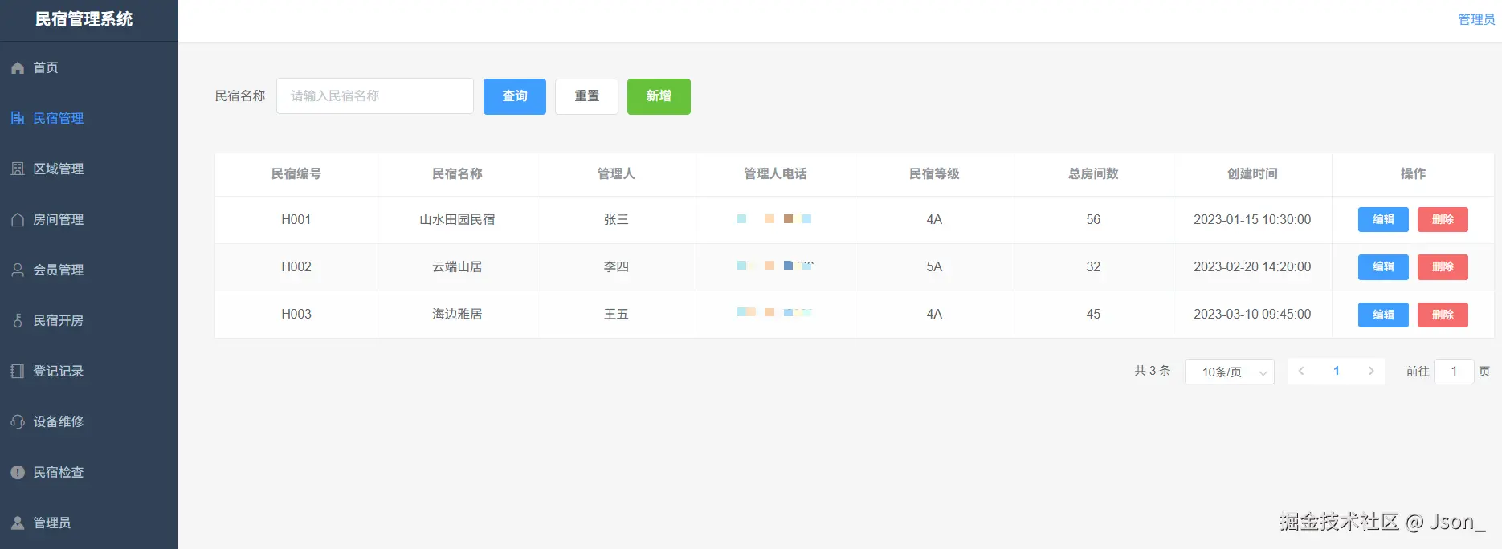Viewport: 1502px width, 549px height.
Task: Click the previous page arrow in pagination
Action: pyautogui.click(x=1301, y=371)
